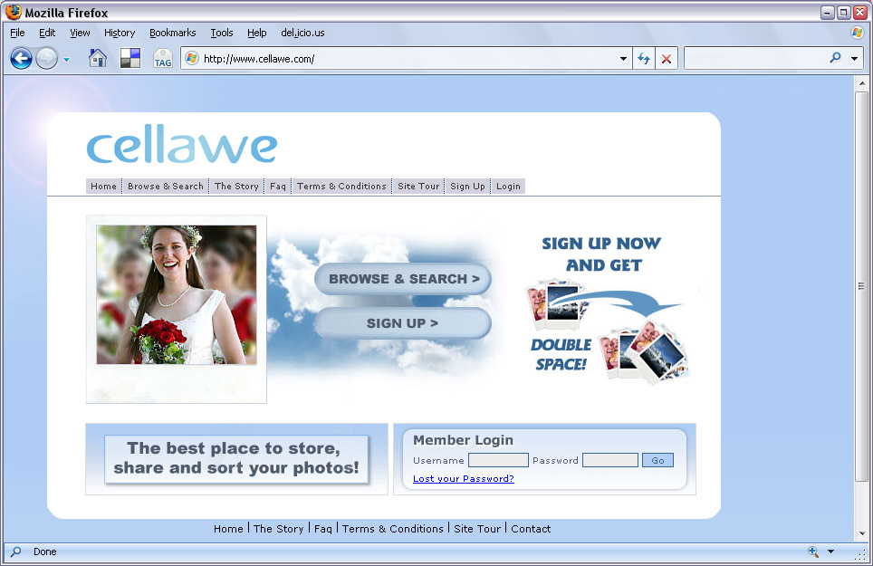The image size is (873, 566).
Task: Click the footer Site Tour link
Action: point(477,529)
